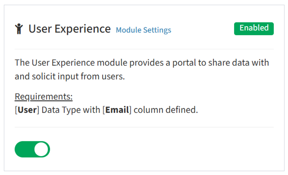Select the User Experience heading text
Viewport: 288px width, 175px height.
coord(69,29)
